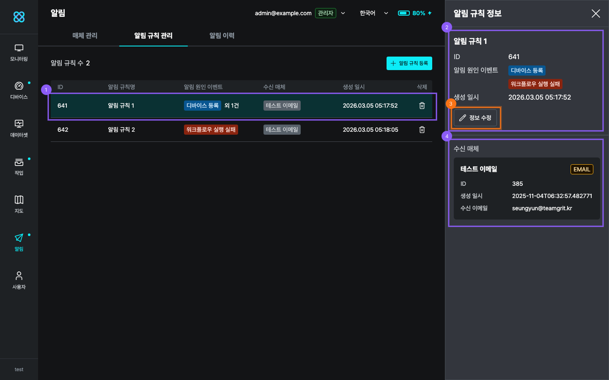This screenshot has height=380, width=609.
Task: Click the 워크플로우 실행 실패 tag in row 642
Action: tap(211, 130)
